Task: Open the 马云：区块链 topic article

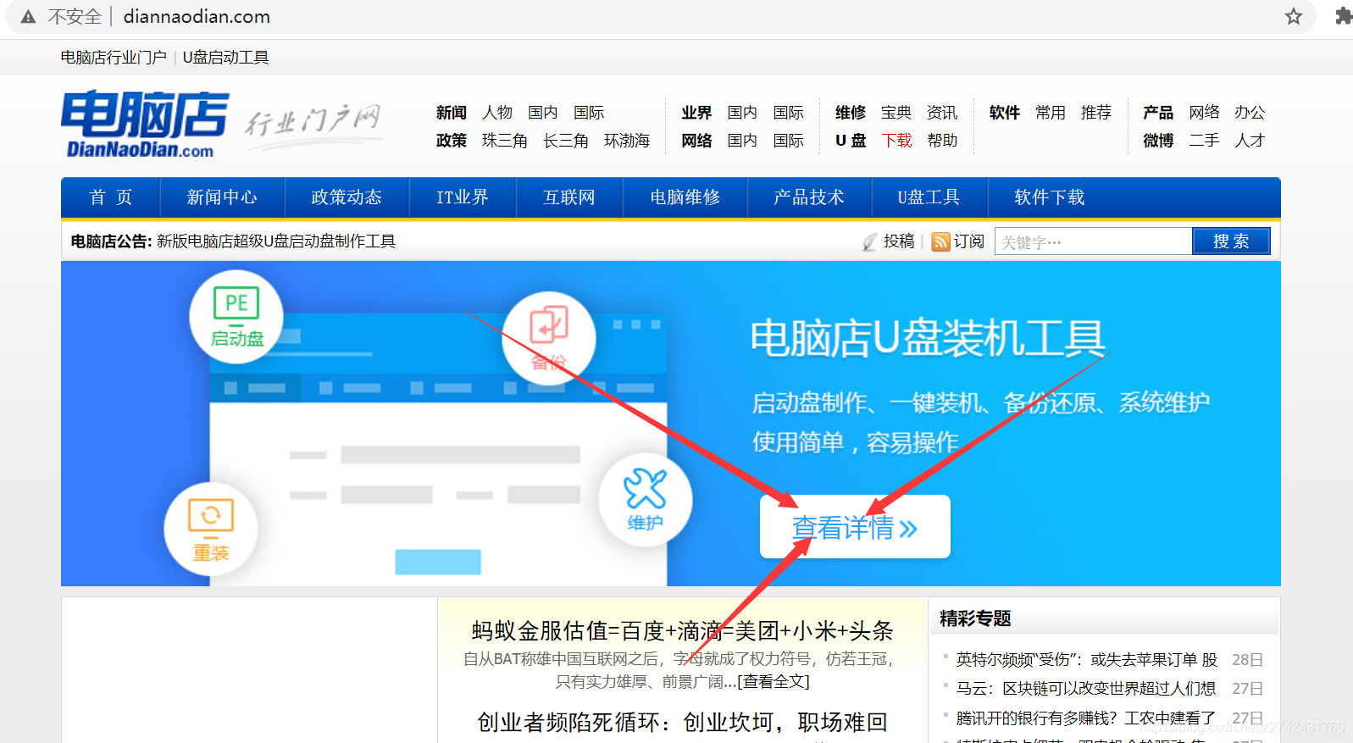Action: click(1086, 689)
